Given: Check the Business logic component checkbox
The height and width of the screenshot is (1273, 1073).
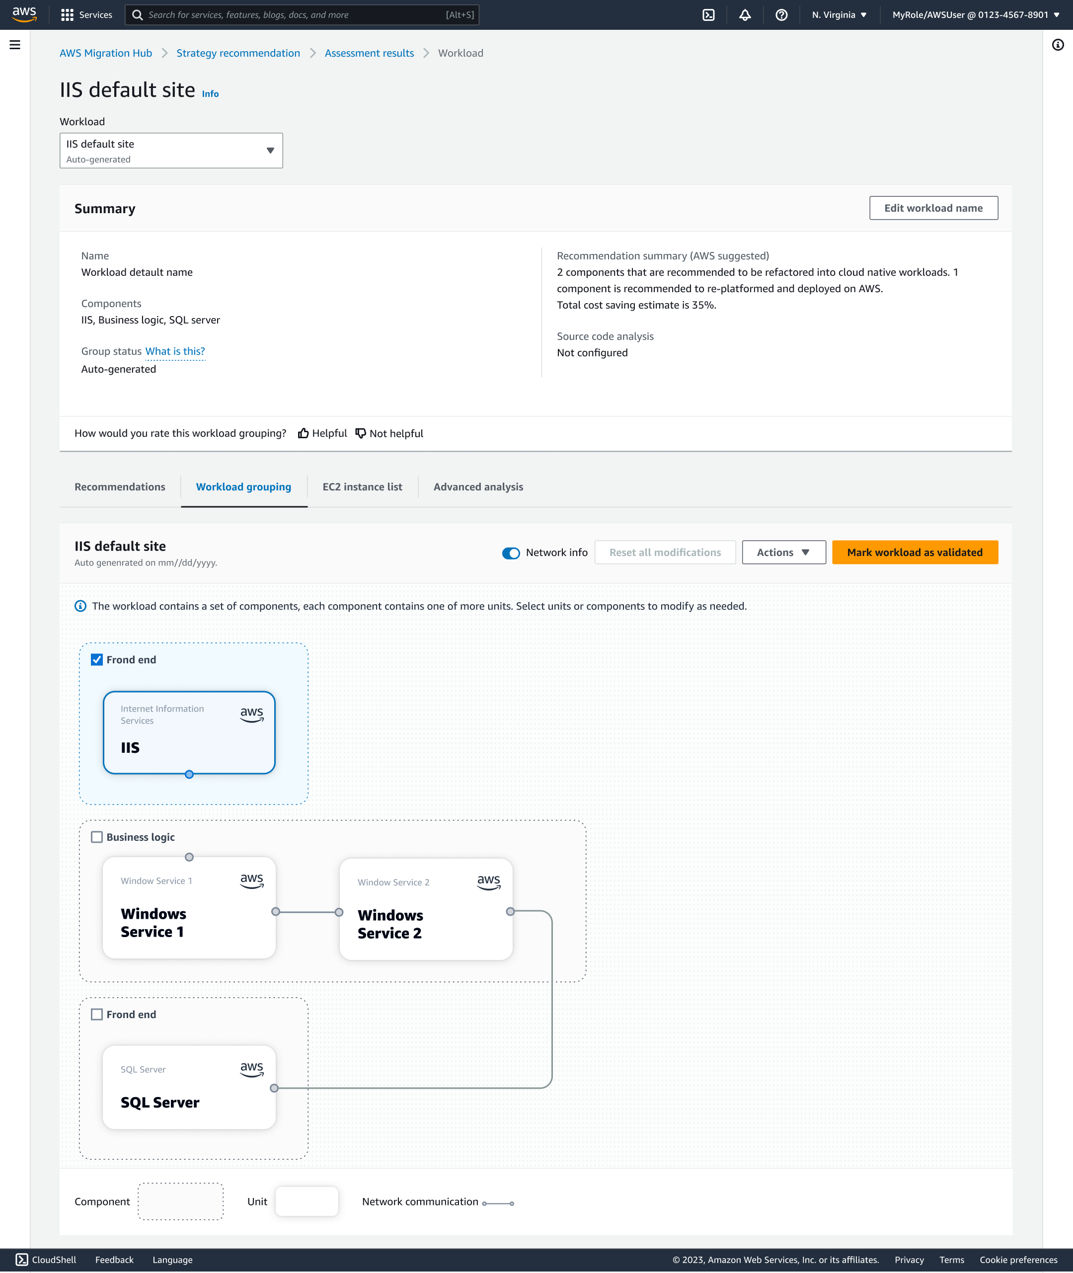Looking at the screenshot, I should click(97, 837).
